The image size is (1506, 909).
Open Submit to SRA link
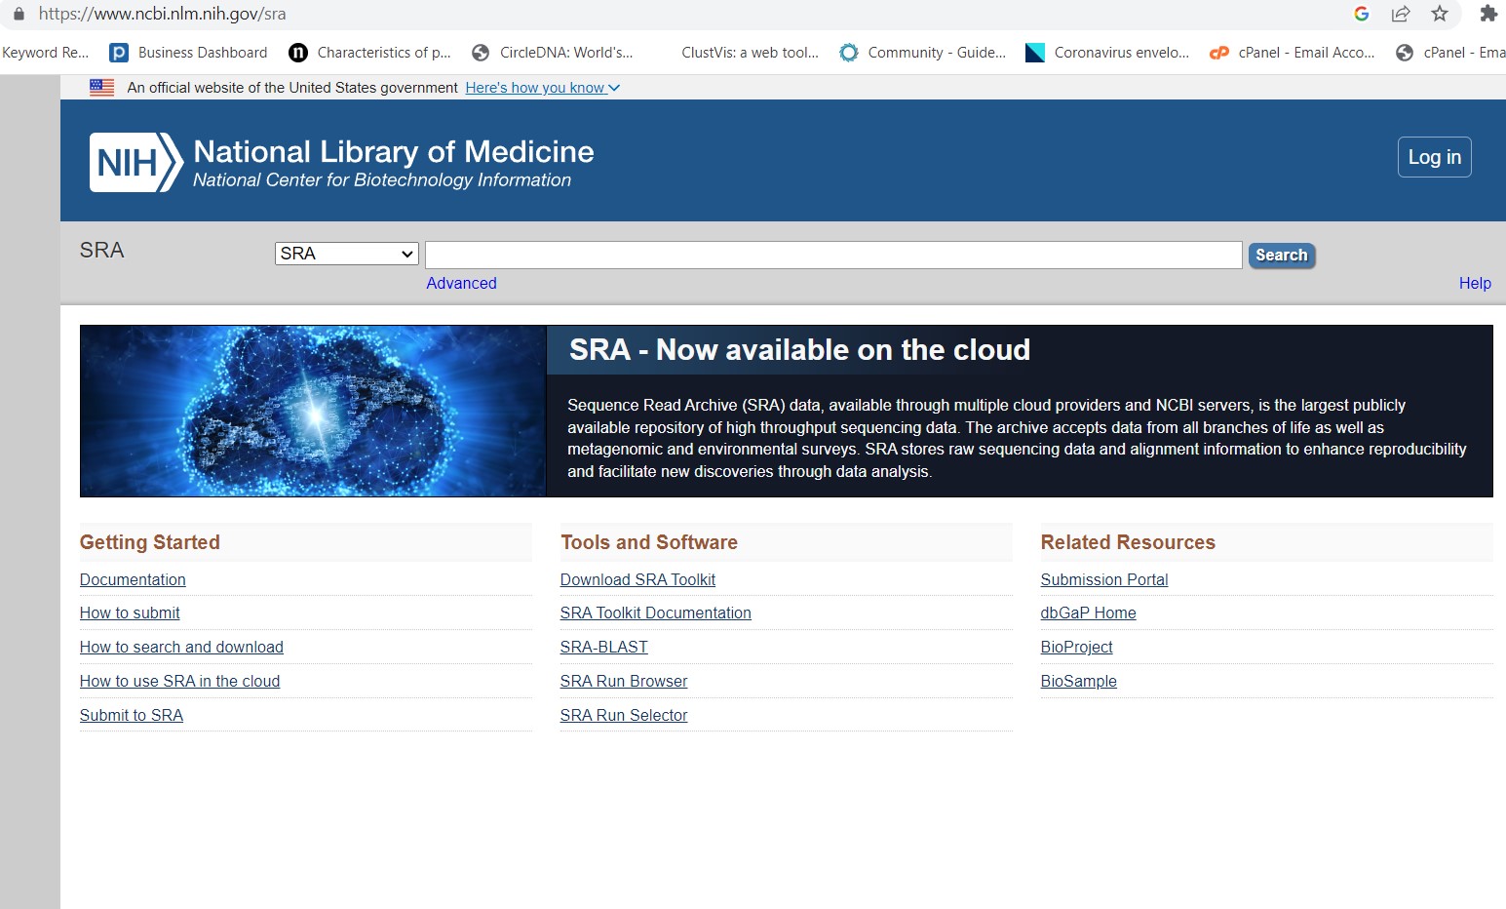pyautogui.click(x=132, y=715)
